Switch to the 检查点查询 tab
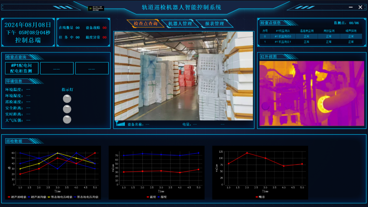Viewport: 368px width, 207px height. coord(146,24)
